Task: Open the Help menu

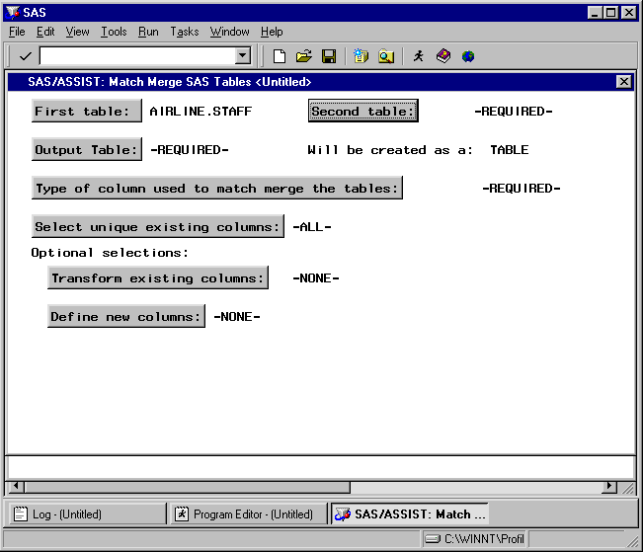Action: pyautogui.click(x=272, y=32)
